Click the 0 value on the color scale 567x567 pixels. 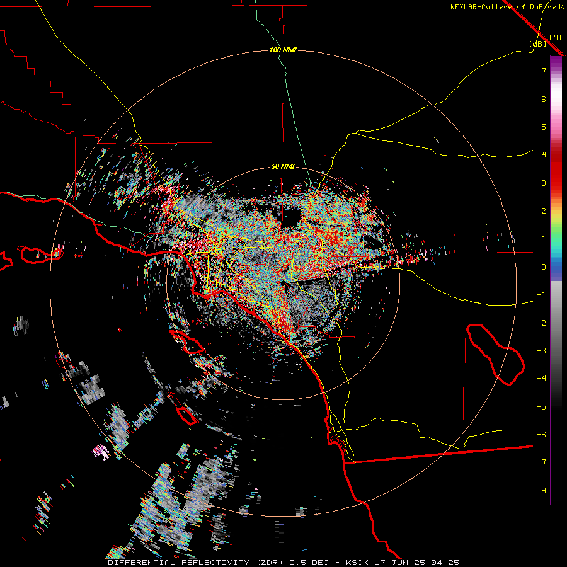coord(544,267)
